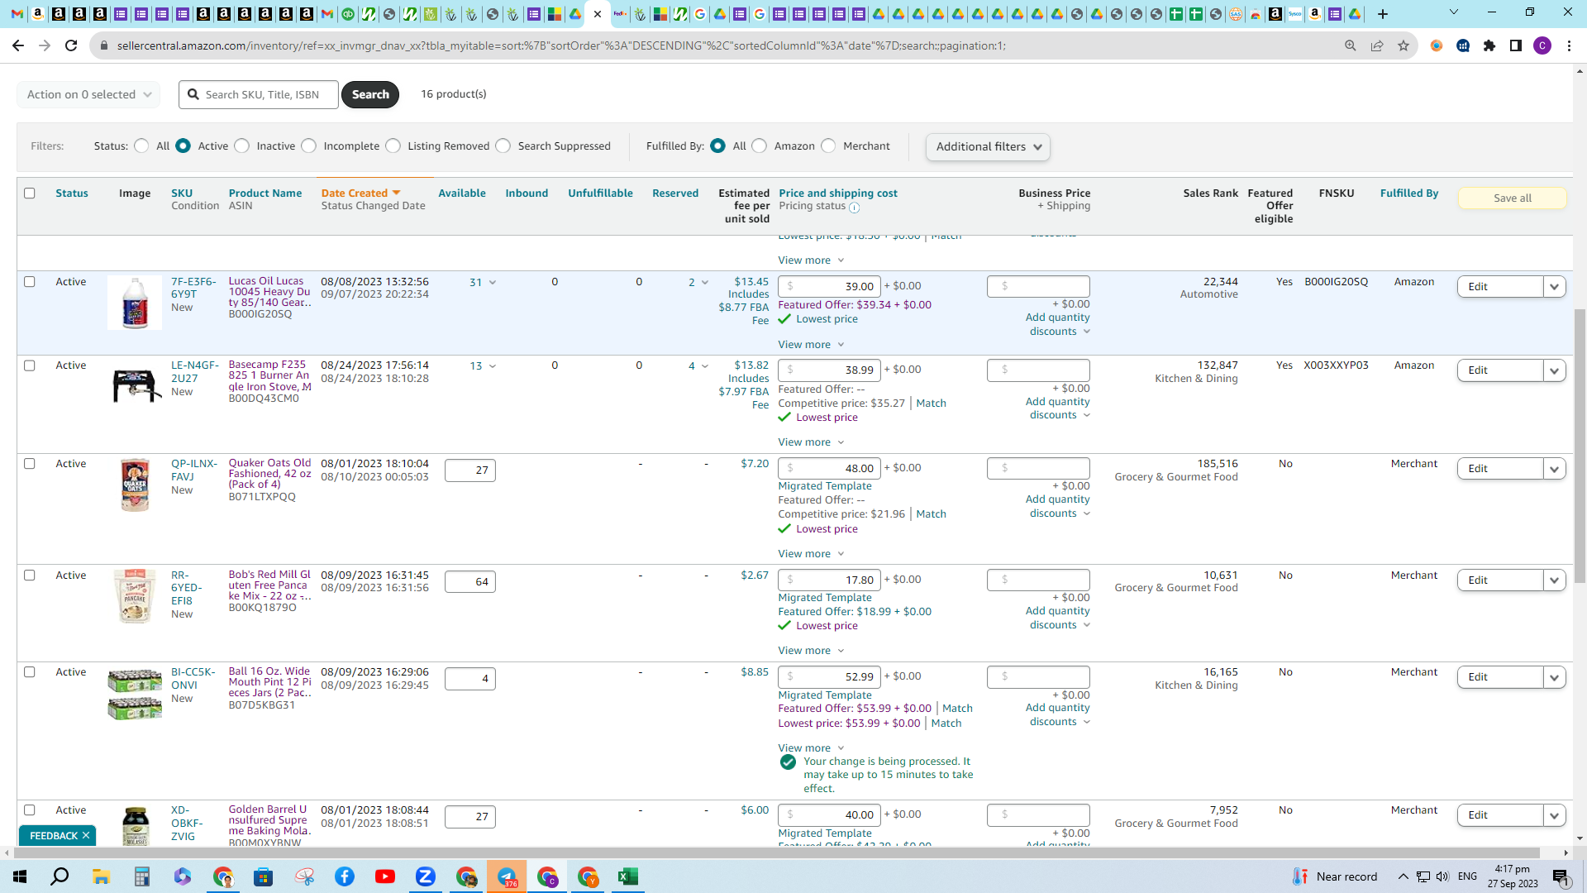1587x893 pixels.
Task: Open a new browser tab with plus
Action: (1383, 14)
